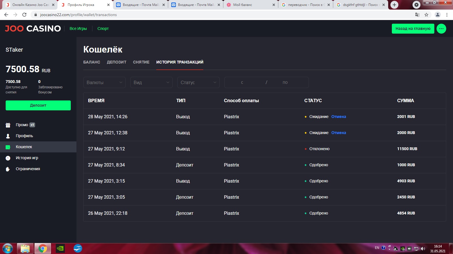Bookmark this page with star icon
Image resolution: width=453 pixels, height=254 pixels.
(426, 15)
